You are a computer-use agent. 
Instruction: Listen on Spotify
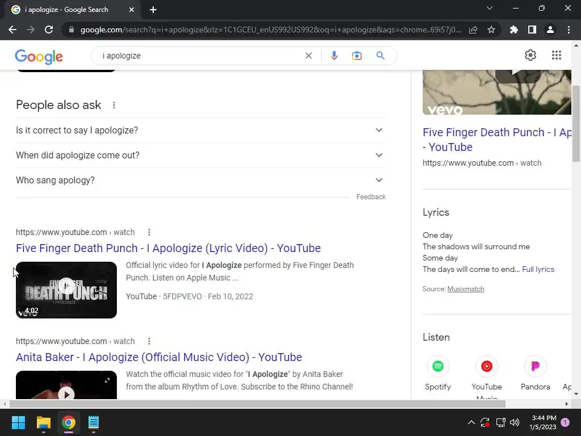pos(438,372)
